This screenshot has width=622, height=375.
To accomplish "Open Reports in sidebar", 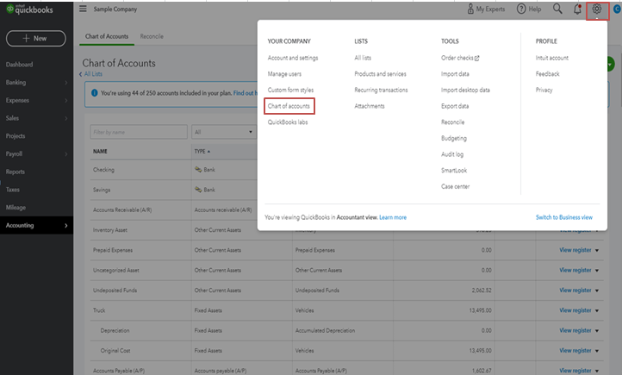I will (x=15, y=172).
